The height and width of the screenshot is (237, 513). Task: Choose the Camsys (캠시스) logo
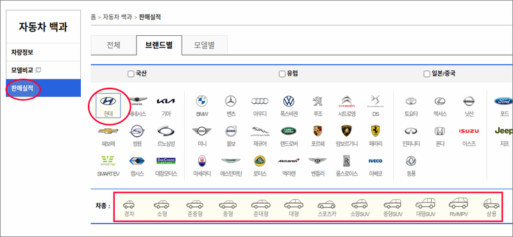click(x=137, y=161)
